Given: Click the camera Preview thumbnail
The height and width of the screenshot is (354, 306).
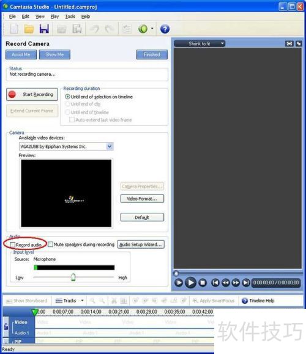Looking at the screenshot, I should (66, 193).
